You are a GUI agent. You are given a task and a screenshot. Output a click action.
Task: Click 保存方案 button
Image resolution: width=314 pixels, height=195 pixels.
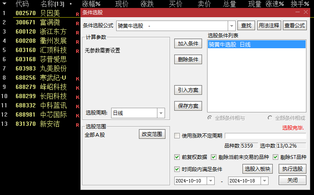tap(188, 106)
